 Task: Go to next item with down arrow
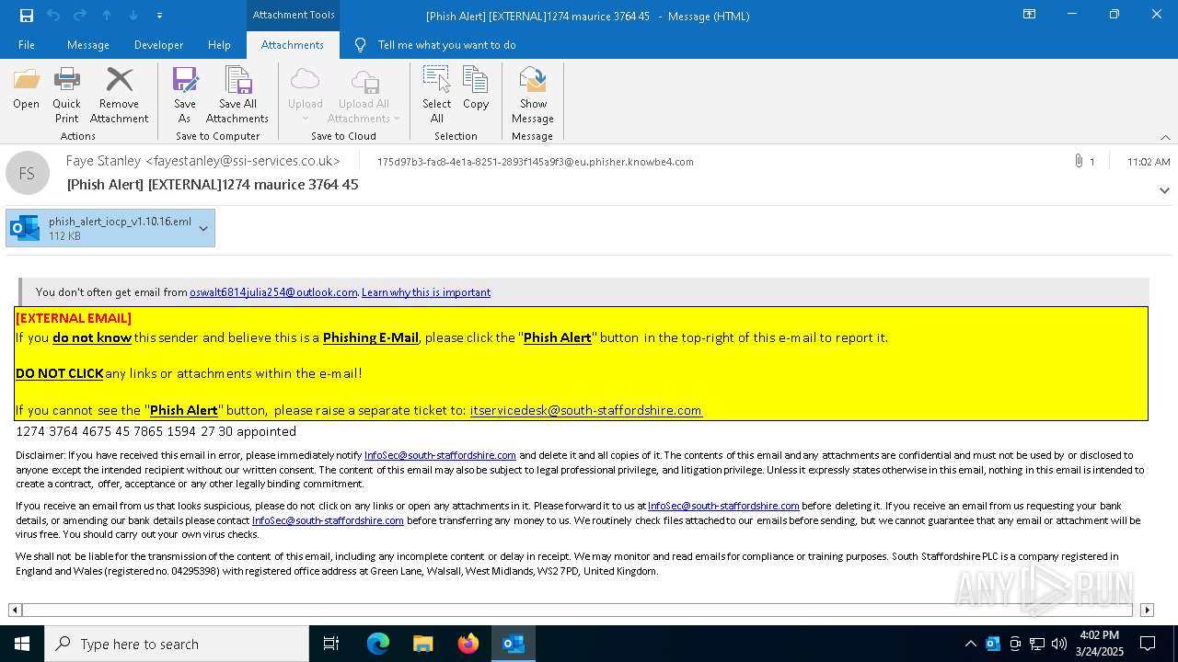(x=133, y=16)
